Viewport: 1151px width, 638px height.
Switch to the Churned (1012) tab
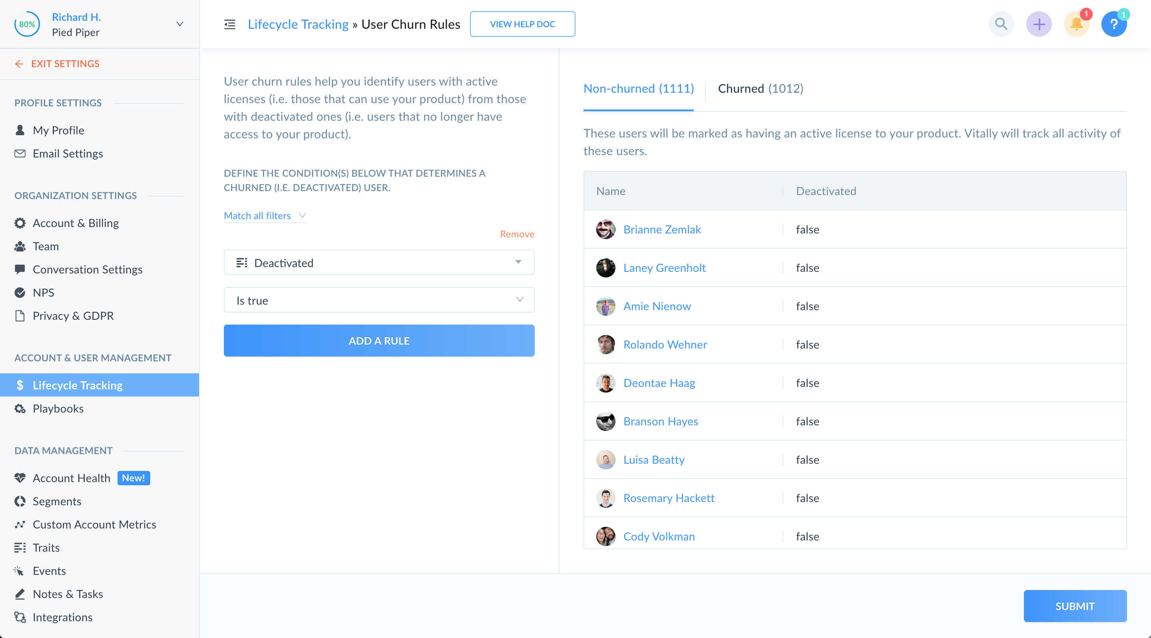(760, 88)
